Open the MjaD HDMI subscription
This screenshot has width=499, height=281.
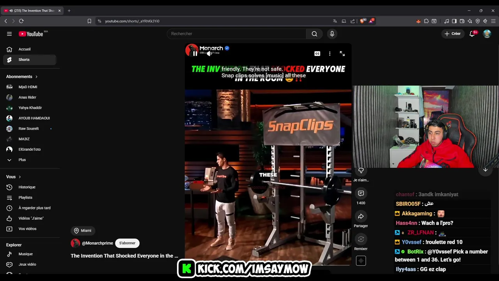click(30, 87)
